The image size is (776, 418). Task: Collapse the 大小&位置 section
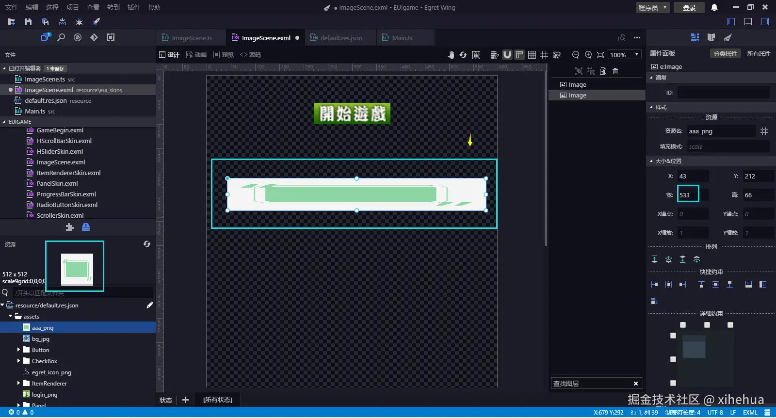pyautogui.click(x=651, y=161)
